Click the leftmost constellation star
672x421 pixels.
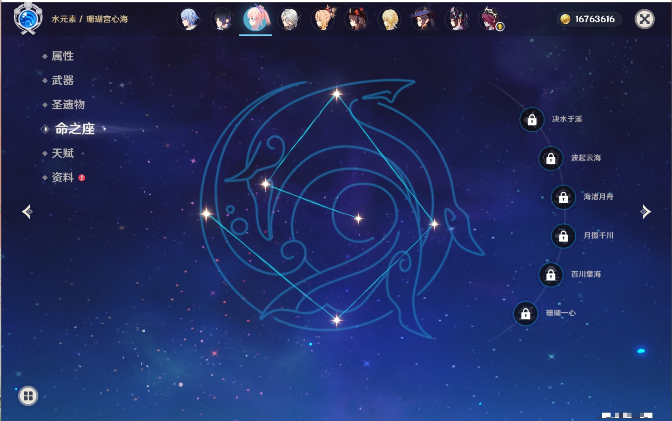206,214
